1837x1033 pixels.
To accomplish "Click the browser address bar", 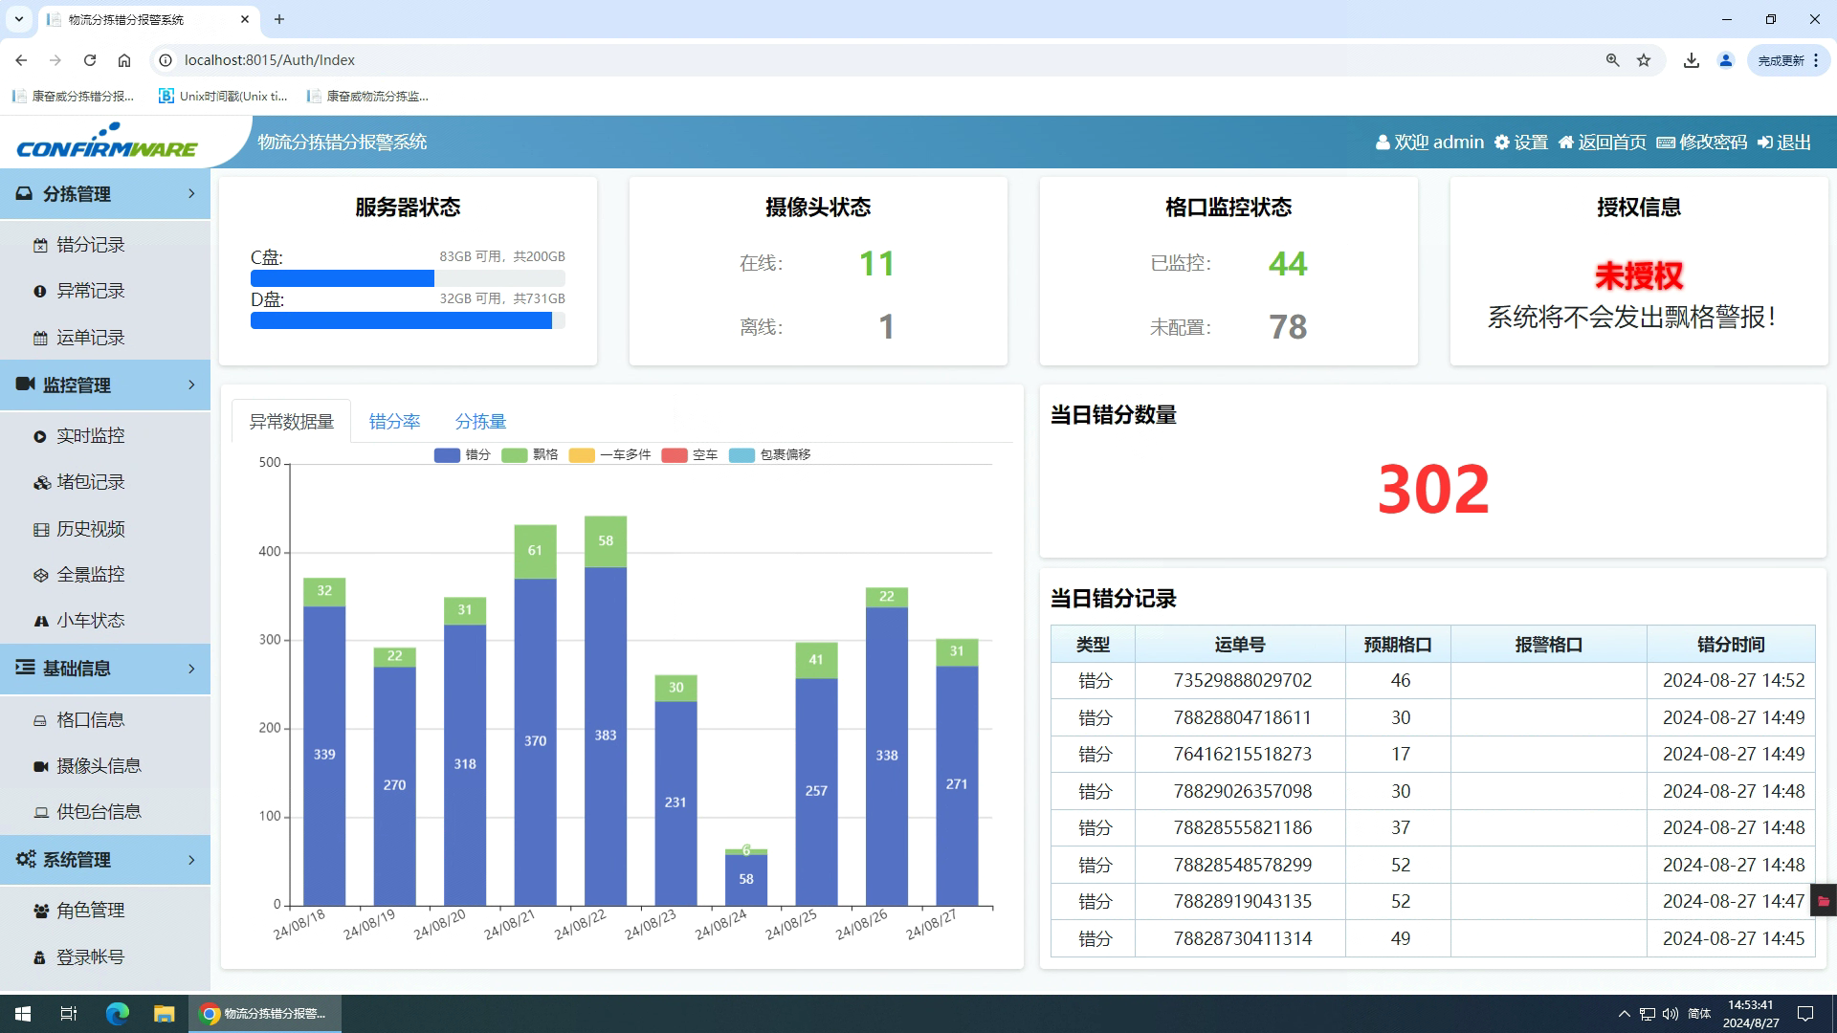I will pos(478,59).
